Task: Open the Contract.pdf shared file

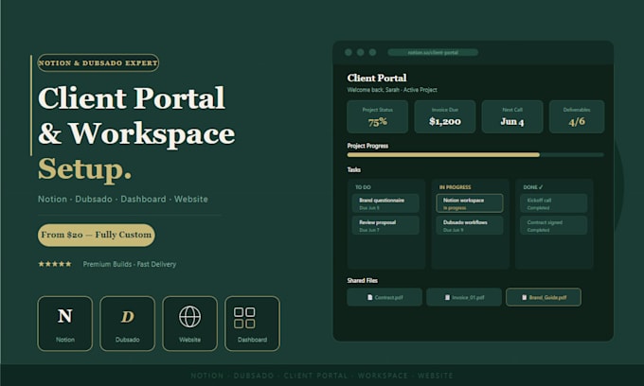Action: pyautogui.click(x=385, y=297)
